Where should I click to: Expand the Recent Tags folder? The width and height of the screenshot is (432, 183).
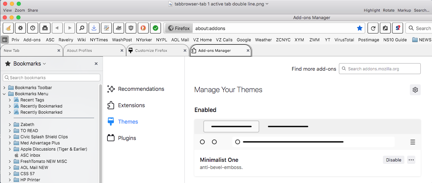(x=10, y=100)
